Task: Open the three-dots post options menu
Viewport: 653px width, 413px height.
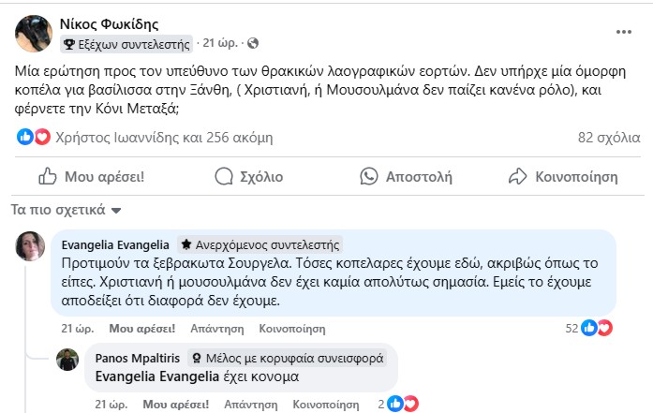Action: [624, 31]
